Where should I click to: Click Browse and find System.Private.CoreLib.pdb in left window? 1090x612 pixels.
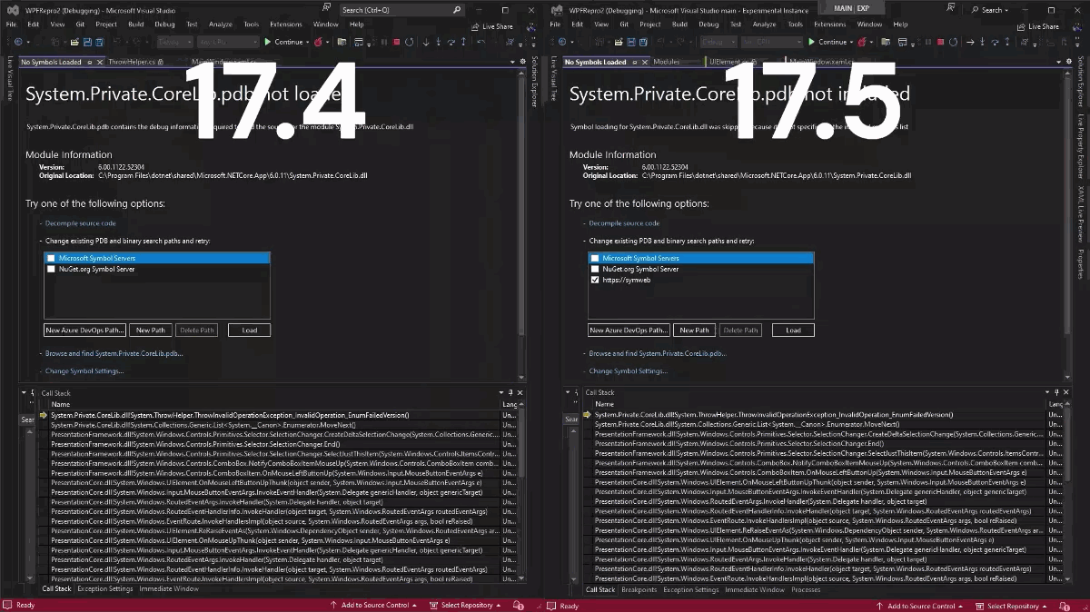[114, 353]
